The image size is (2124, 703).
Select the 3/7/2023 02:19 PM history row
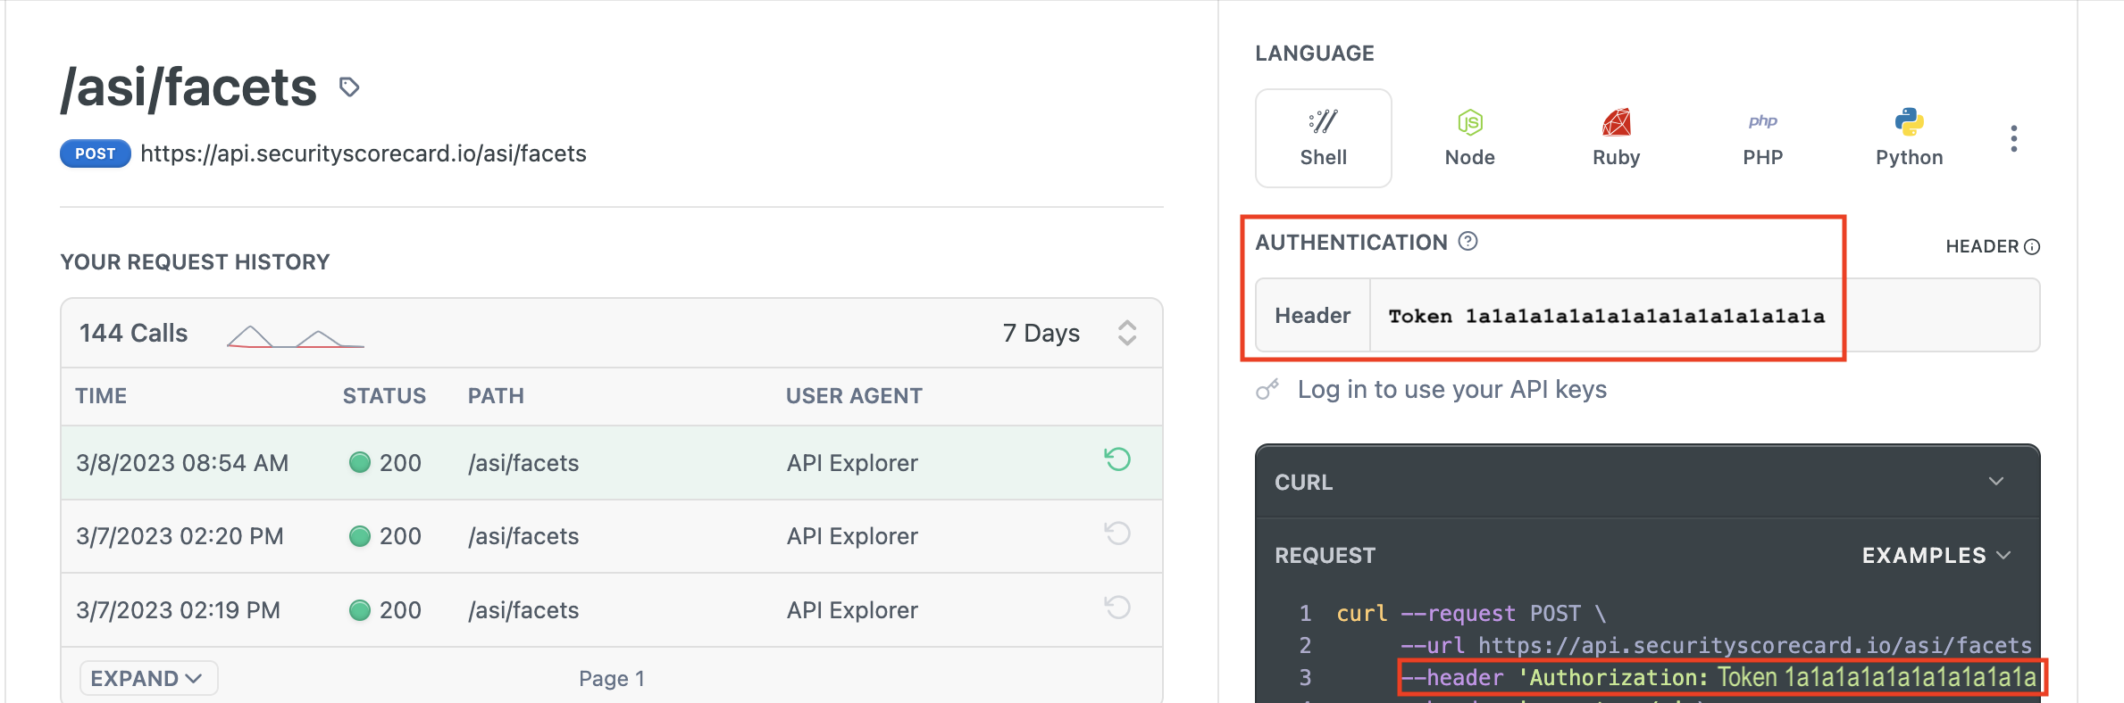point(612,610)
